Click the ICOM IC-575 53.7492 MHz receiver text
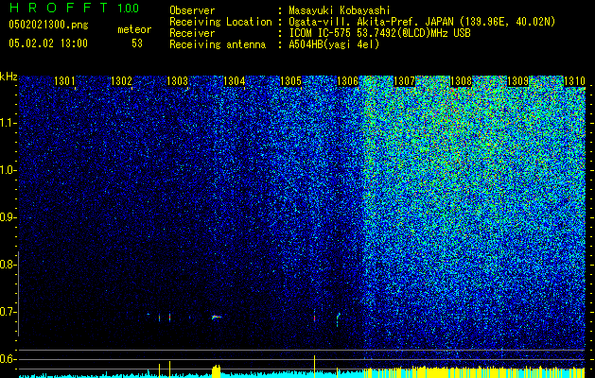 click(379, 33)
